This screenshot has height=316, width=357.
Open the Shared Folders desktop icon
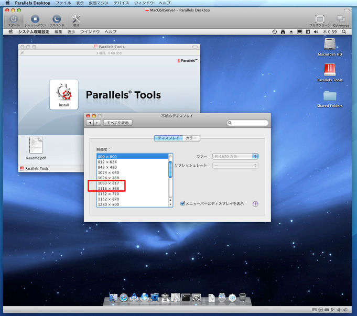pyautogui.click(x=330, y=96)
